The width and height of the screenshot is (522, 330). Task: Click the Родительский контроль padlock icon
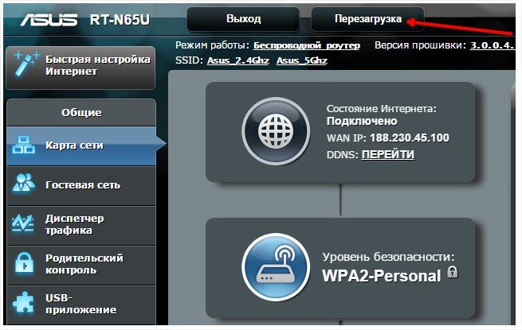[x=25, y=264]
